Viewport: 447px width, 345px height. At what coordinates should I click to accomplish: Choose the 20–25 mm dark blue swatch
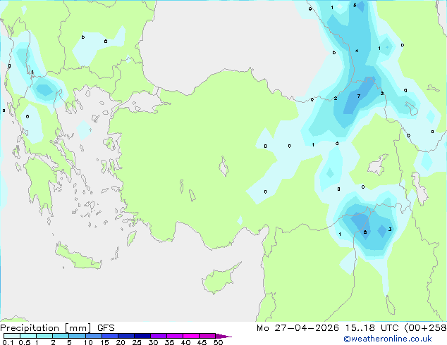[x=125, y=336]
